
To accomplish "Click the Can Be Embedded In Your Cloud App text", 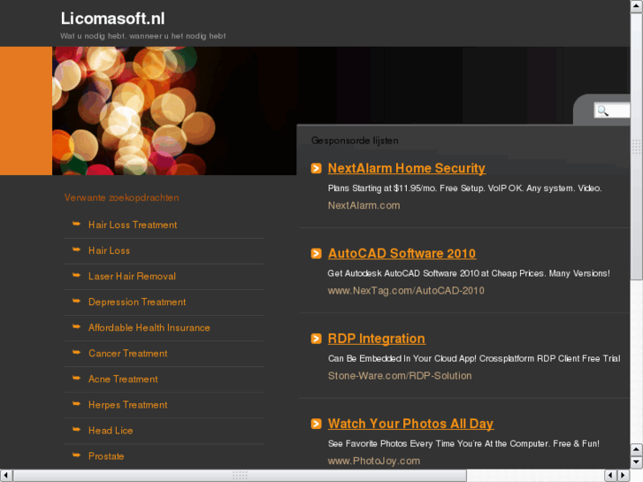I will tap(474, 358).
